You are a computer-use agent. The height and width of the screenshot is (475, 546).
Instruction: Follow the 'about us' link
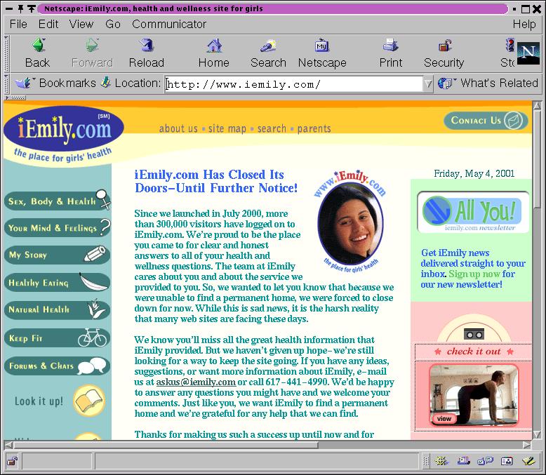[178, 128]
